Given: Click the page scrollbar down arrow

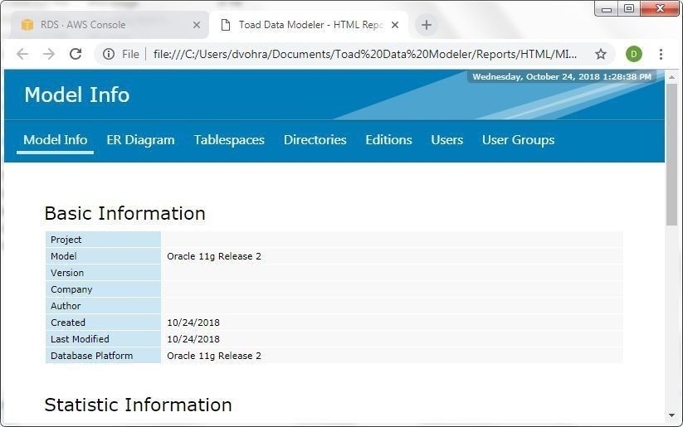Looking at the screenshot, I should coord(671,415).
